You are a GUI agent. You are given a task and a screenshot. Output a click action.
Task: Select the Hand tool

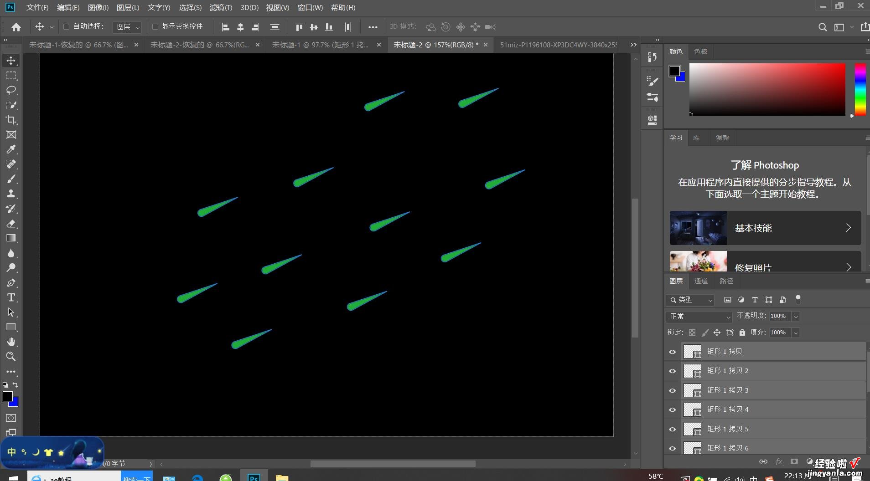(x=11, y=342)
